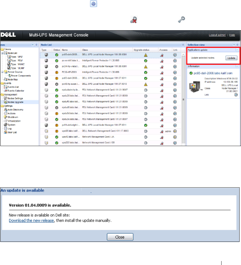Click the double-arrow icon in Selection view header
241x265 pixels.
(234, 45)
